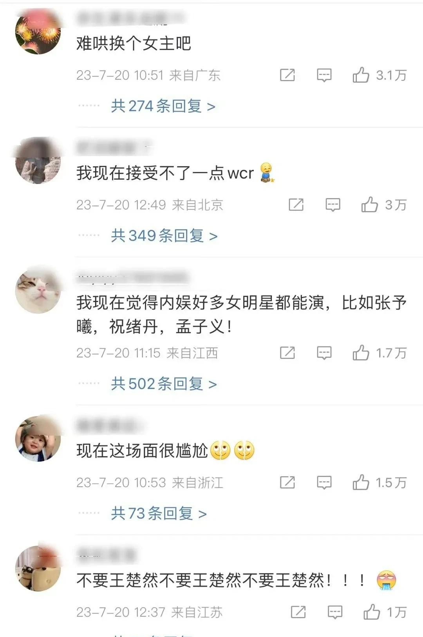Reply to the comment from 江西
423x637 pixels.
coord(324,353)
